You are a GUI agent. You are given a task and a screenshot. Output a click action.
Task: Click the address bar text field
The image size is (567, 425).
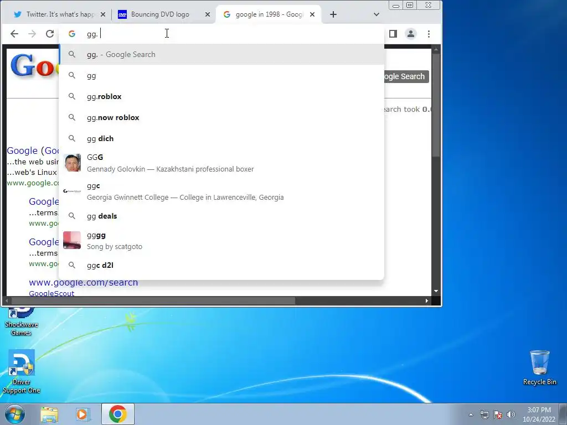tap(231, 34)
